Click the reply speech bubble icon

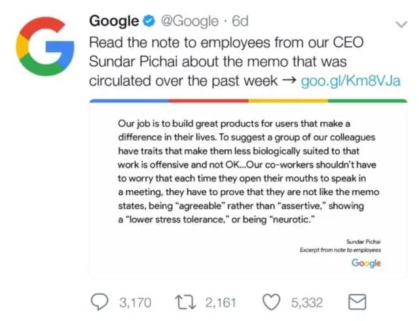(x=100, y=302)
